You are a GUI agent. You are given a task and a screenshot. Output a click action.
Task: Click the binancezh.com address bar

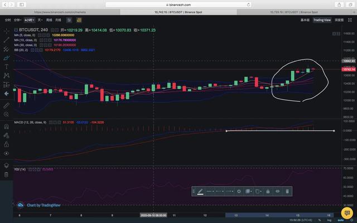(178, 4)
